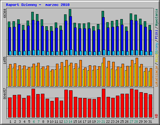Click the red KB bar for day 6
The height and width of the screenshot is (125, 160).
click(33, 103)
